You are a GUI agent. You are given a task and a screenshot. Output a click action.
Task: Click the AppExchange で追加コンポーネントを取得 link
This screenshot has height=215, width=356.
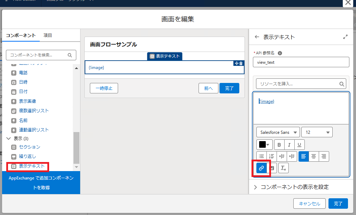point(41,183)
